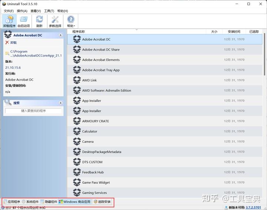This screenshot has height=210, width=267.
Task: Switch to the Hidden components (隐藏组件) tab
Action: point(49,201)
